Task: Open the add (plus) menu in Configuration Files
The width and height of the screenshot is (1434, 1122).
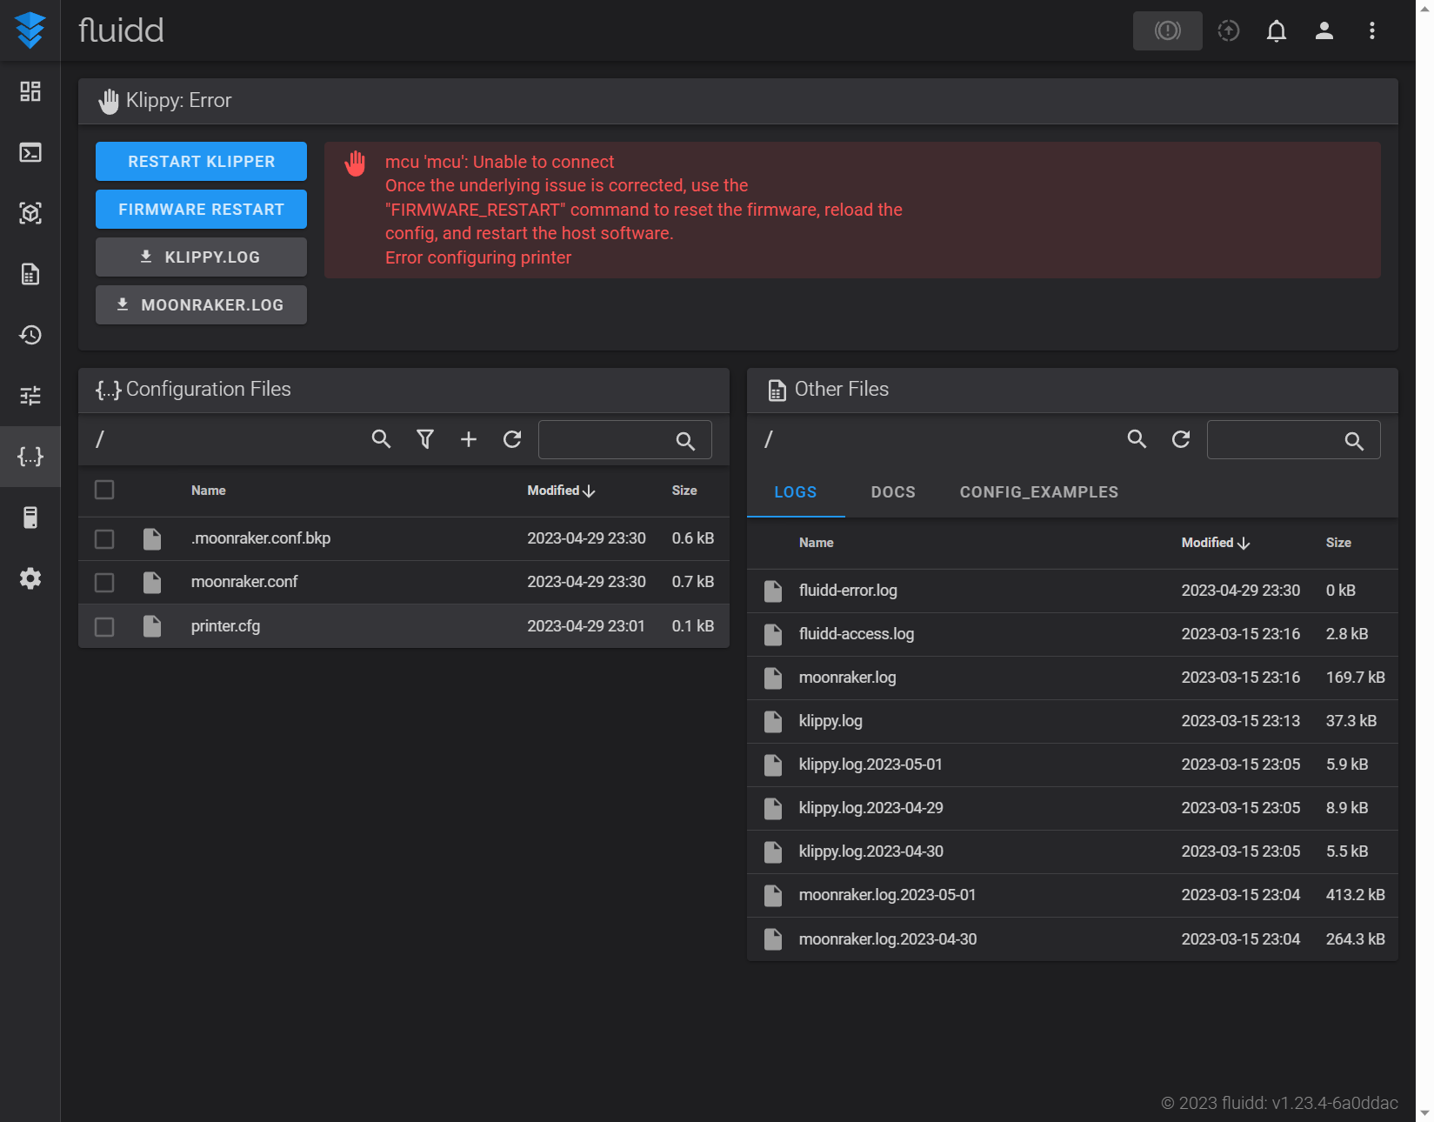Action: (468, 439)
